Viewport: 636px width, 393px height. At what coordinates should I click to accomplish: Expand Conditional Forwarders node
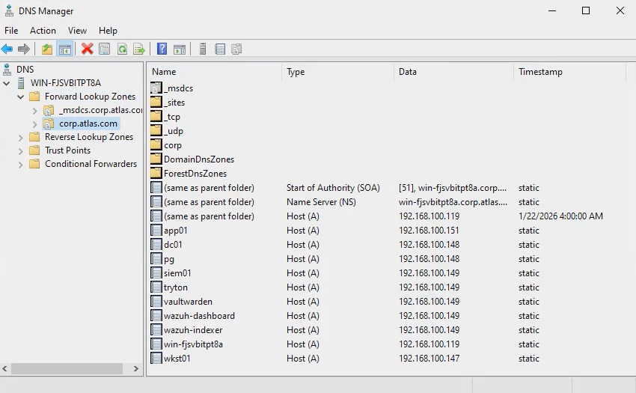point(21,165)
